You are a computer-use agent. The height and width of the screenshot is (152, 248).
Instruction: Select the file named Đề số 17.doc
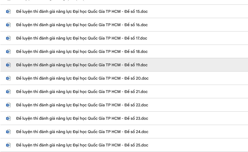(x=82, y=38)
